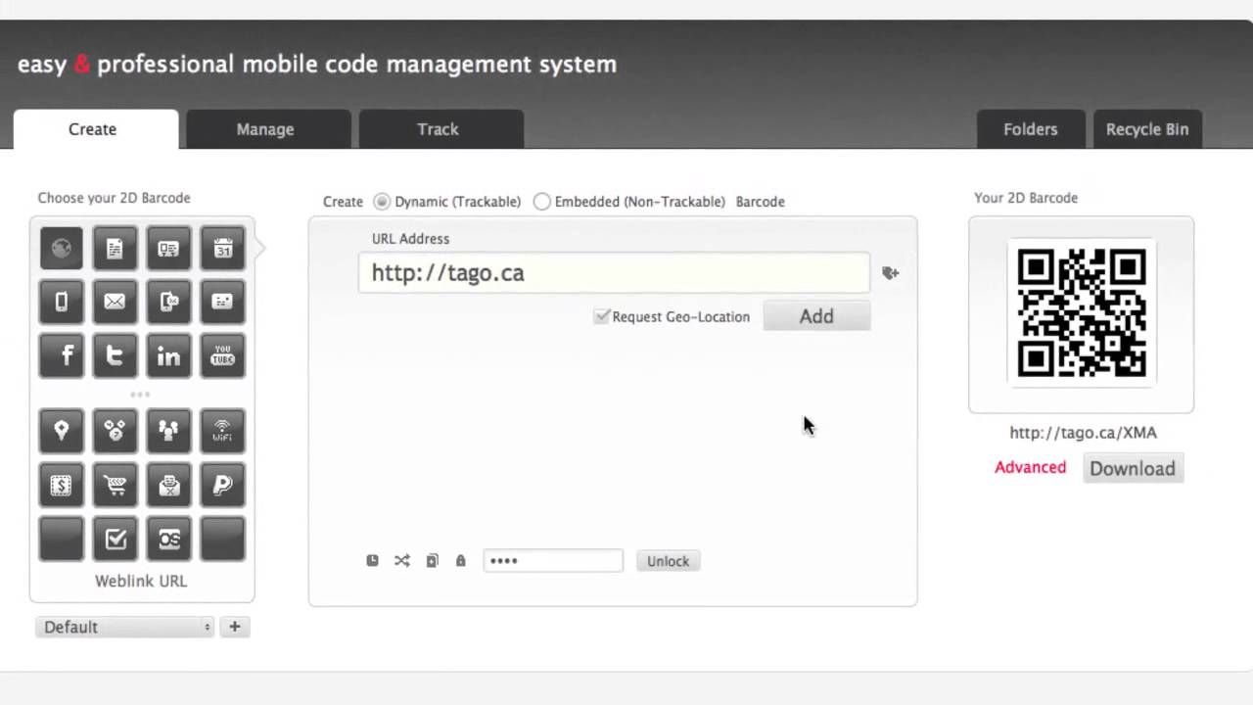This screenshot has width=1253, height=705.
Task: Click the "URL Address" label
Action: pos(410,239)
